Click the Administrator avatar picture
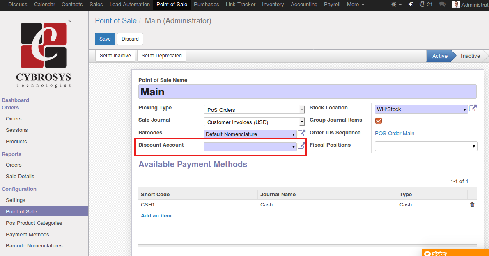 [x=456, y=5]
